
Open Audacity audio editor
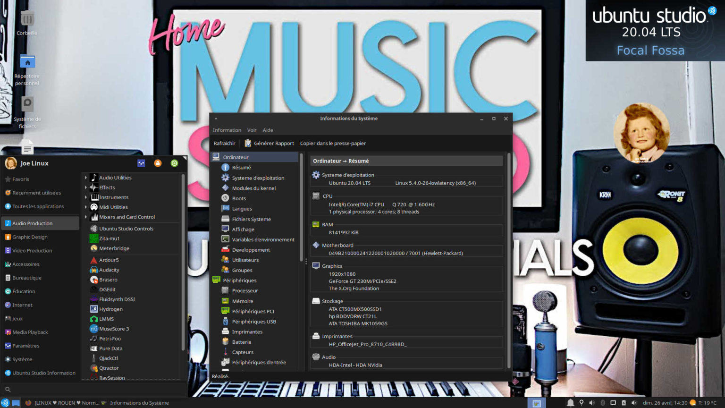(110, 270)
